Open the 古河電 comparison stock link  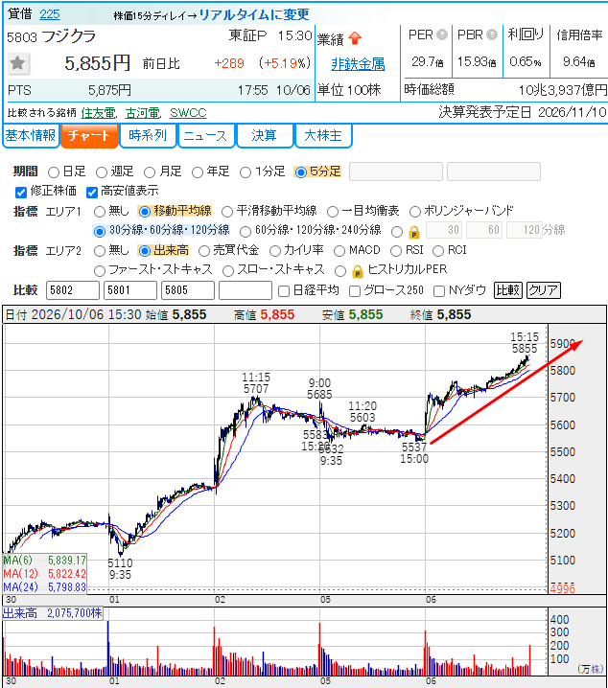[142, 113]
